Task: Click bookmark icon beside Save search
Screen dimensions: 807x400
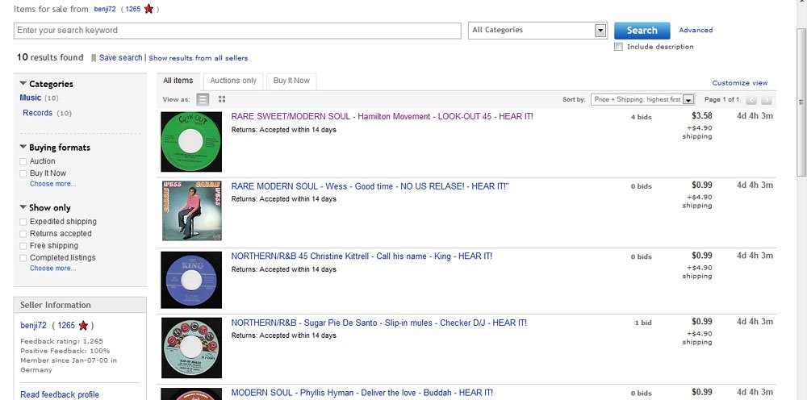Action: 94,58
